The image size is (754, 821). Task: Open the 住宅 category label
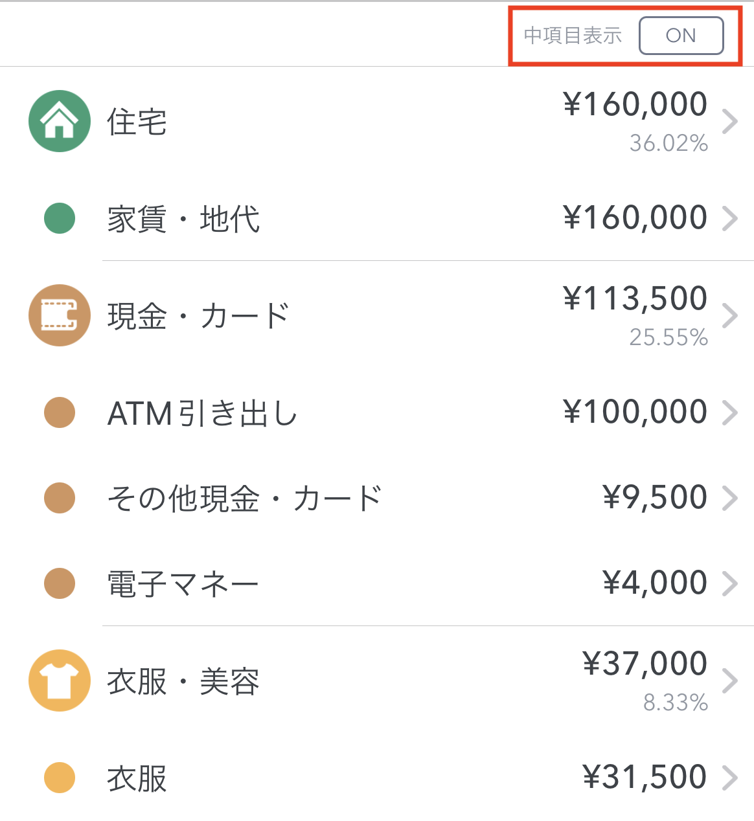pos(137,122)
